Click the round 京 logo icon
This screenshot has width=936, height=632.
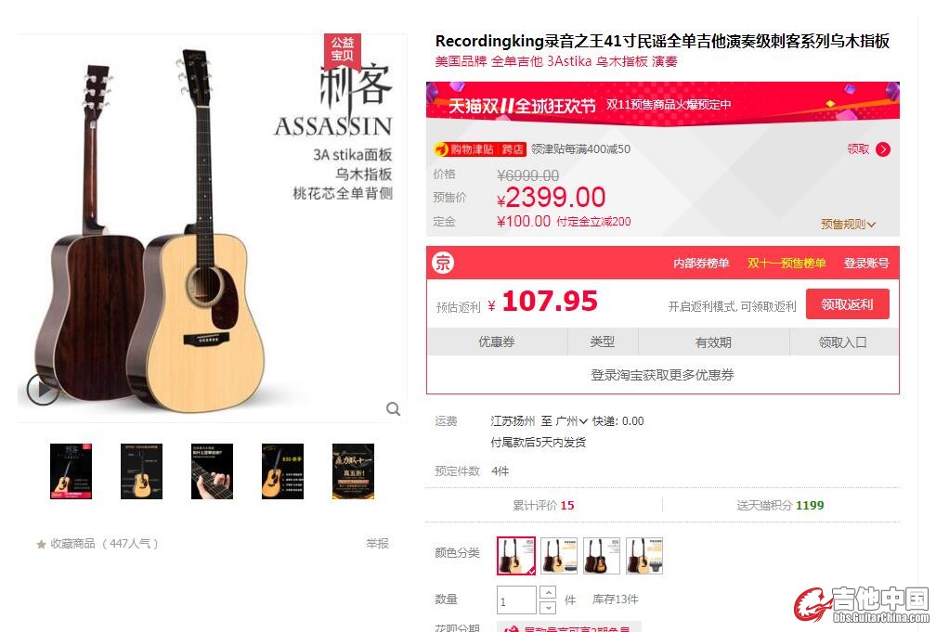(443, 263)
